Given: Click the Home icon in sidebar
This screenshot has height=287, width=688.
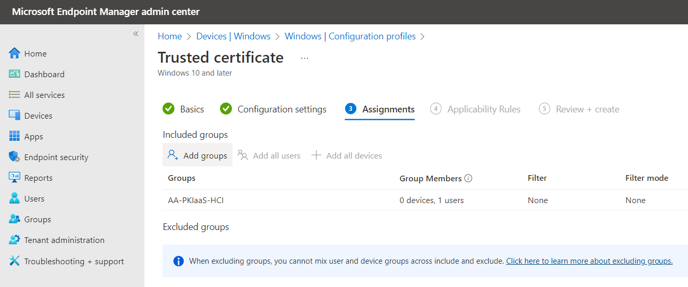Looking at the screenshot, I should pos(14,53).
